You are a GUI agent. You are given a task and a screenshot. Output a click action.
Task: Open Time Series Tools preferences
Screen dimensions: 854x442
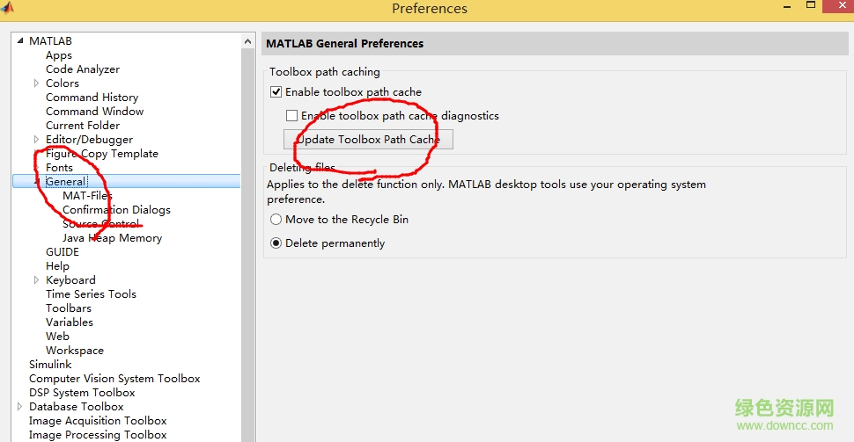point(91,294)
